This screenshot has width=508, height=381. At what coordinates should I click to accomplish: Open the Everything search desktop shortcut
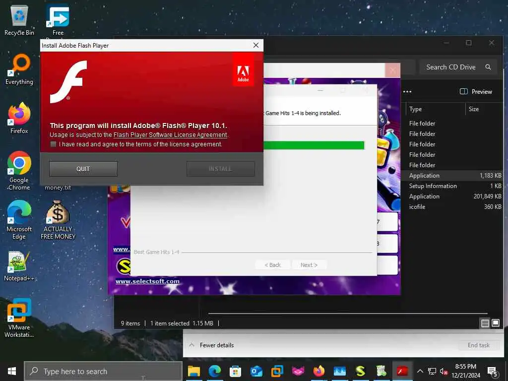[x=19, y=69]
